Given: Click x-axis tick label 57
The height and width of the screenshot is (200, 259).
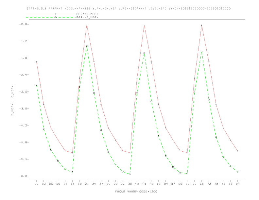Looking at the screenshot, I should (x=173, y=184).
